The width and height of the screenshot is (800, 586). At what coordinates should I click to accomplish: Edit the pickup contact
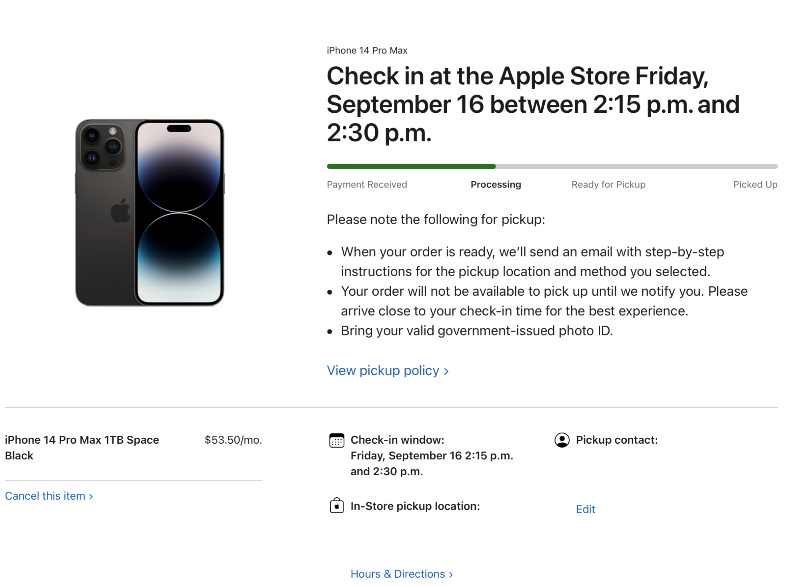click(x=585, y=509)
